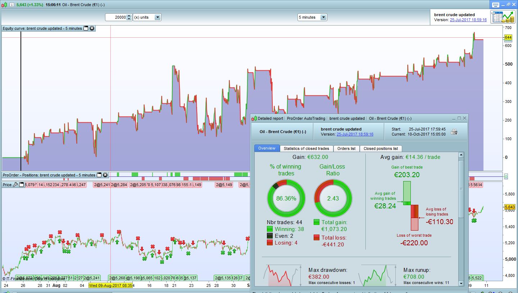Switch to the Overview tab
The width and height of the screenshot is (518, 293).
pyautogui.click(x=267, y=148)
